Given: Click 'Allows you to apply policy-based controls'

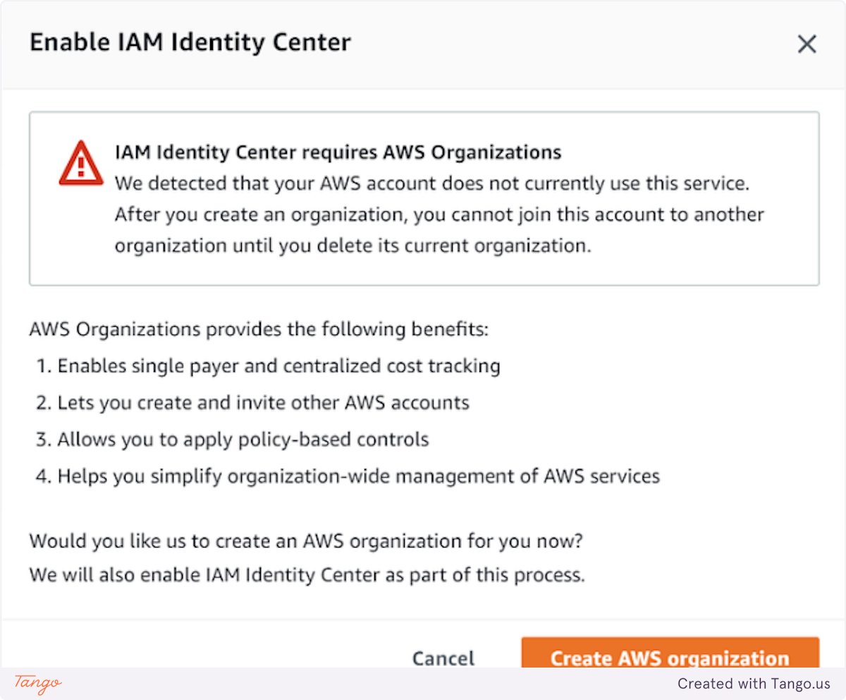Looking at the screenshot, I should (243, 440).
